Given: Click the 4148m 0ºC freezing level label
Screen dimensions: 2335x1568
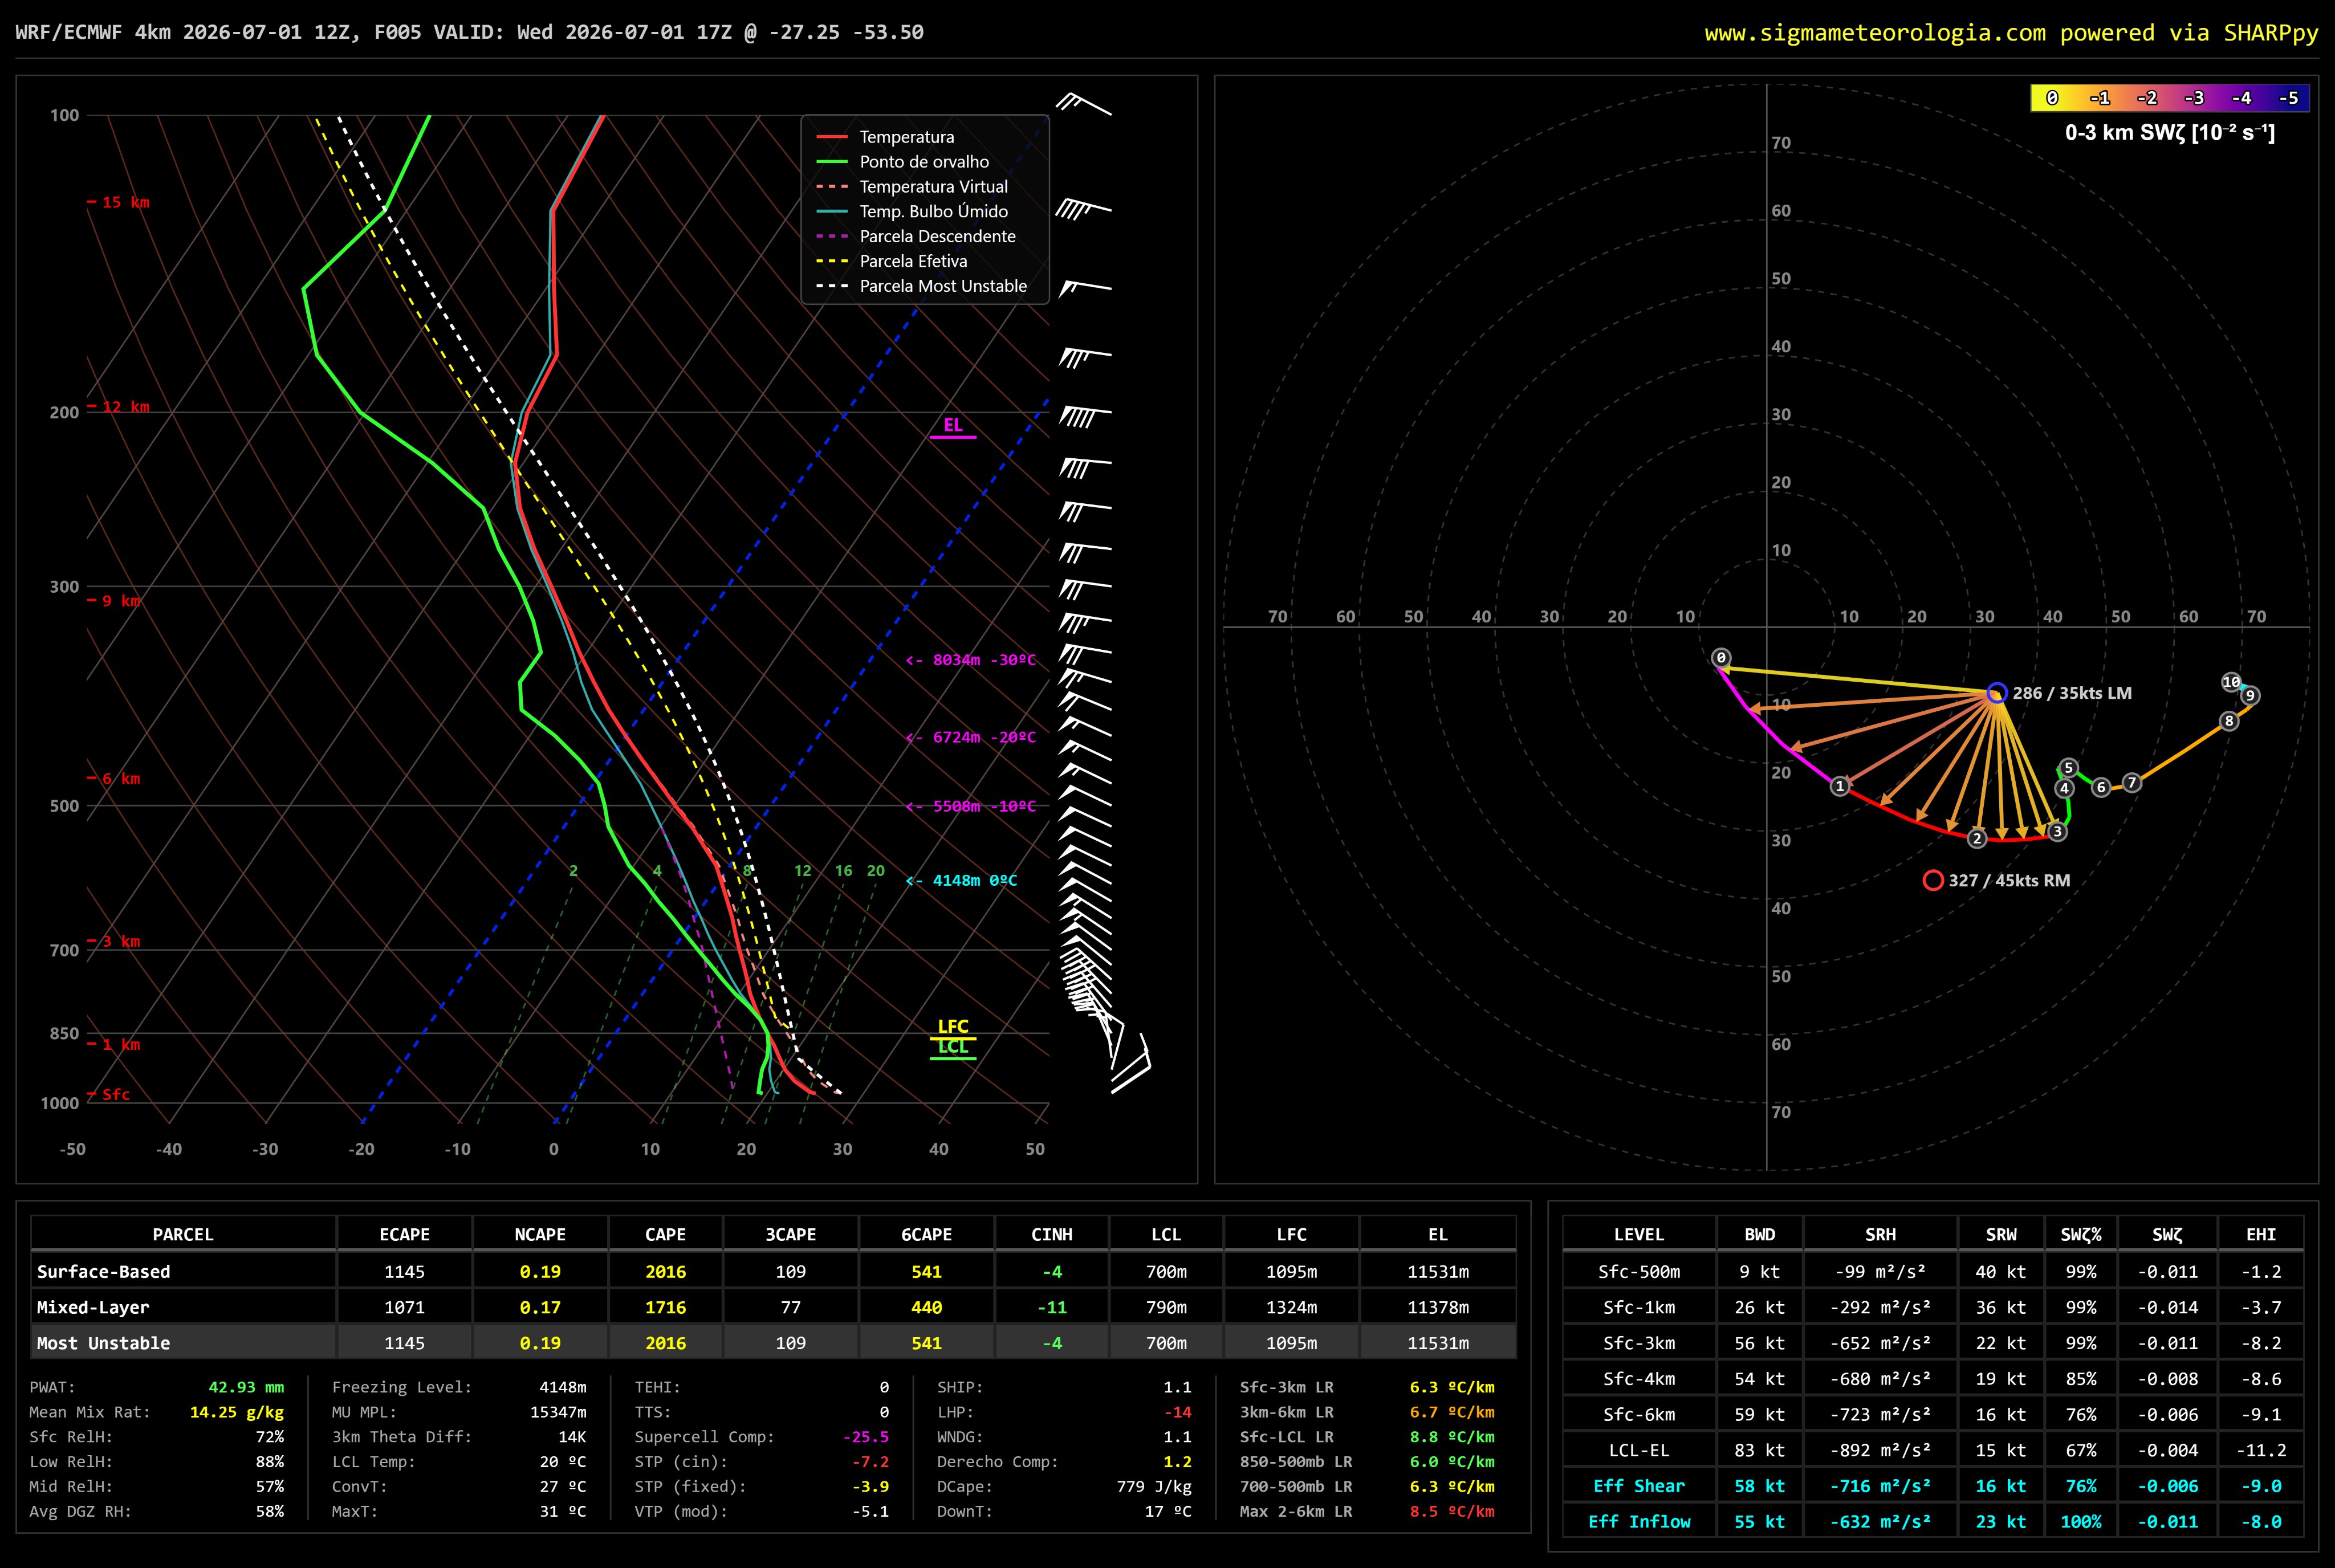Looking at the screenshot, I should (961, 881).
